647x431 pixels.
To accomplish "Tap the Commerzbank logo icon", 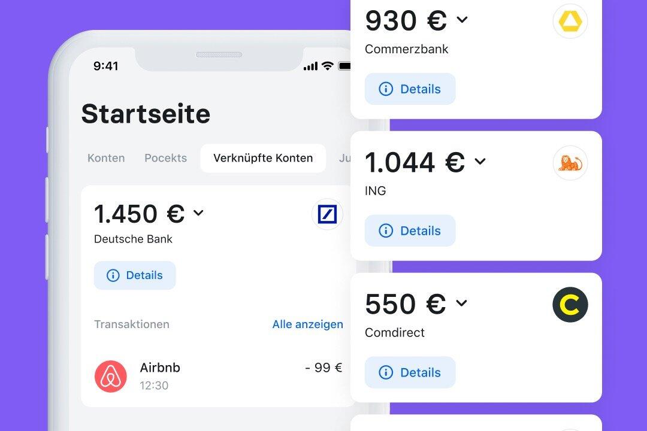I will pos(570,22).
